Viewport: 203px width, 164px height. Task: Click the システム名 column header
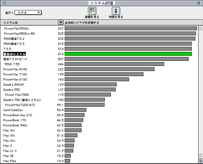pos(11,23)
